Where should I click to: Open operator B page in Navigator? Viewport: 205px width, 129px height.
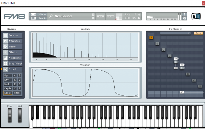coord(20,75)
